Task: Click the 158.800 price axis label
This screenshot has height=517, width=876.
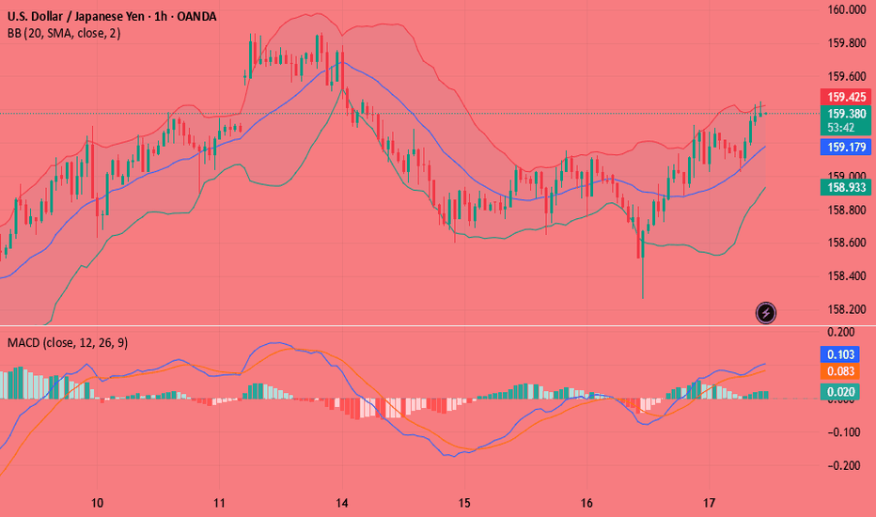Action: 846,211
